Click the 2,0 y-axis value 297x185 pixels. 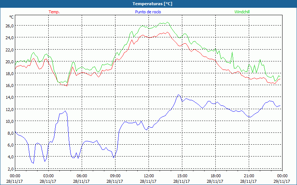pos(10,169)
